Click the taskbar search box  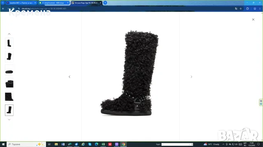[x=26, y=144]
